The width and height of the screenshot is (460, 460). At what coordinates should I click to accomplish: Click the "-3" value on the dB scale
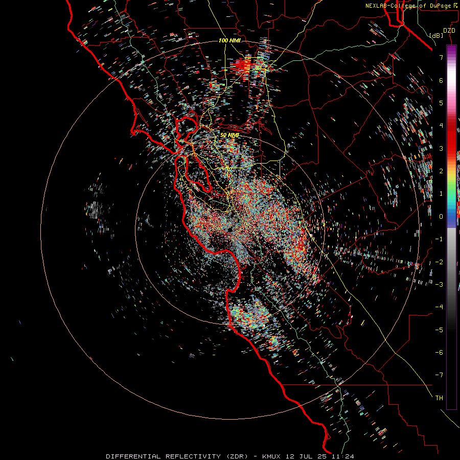coord(439,285)
